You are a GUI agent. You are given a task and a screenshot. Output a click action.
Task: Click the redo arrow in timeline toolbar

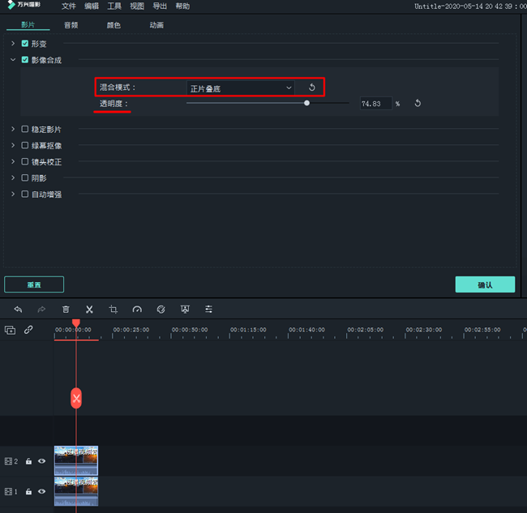tap(41, 310)
